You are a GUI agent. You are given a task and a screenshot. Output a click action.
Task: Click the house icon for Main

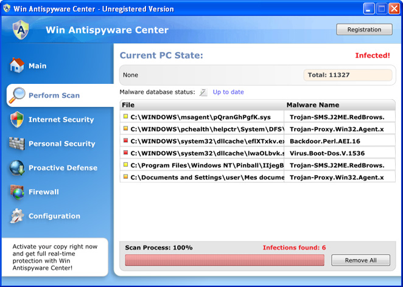click(17, 66)
